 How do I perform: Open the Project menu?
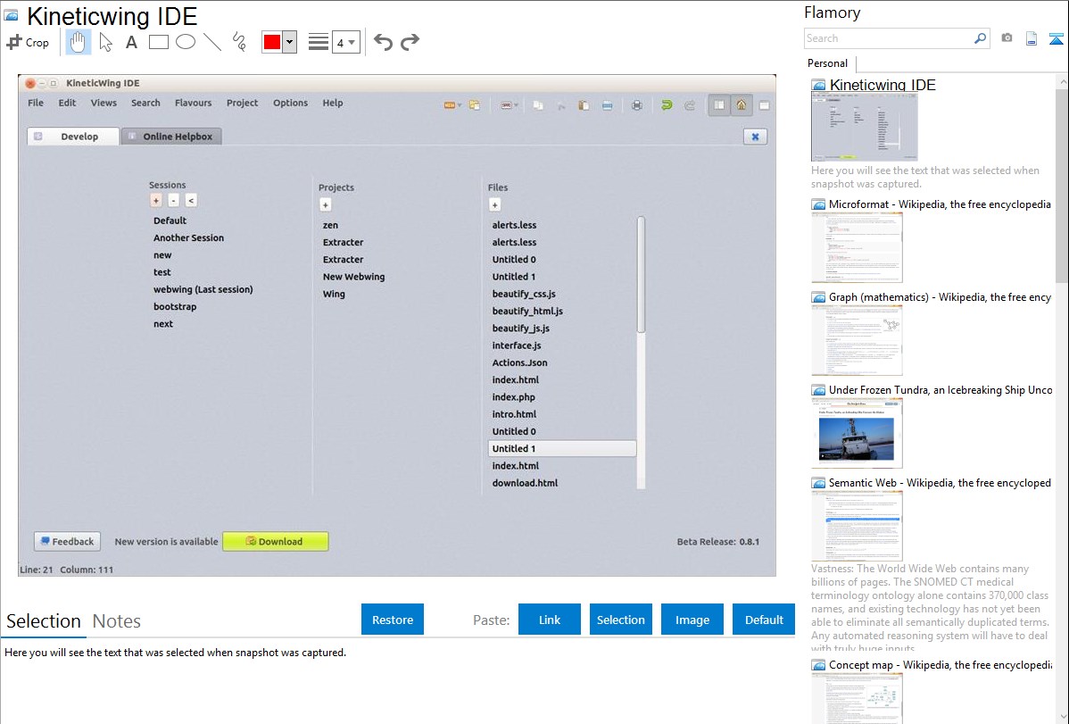click(242, 103)
